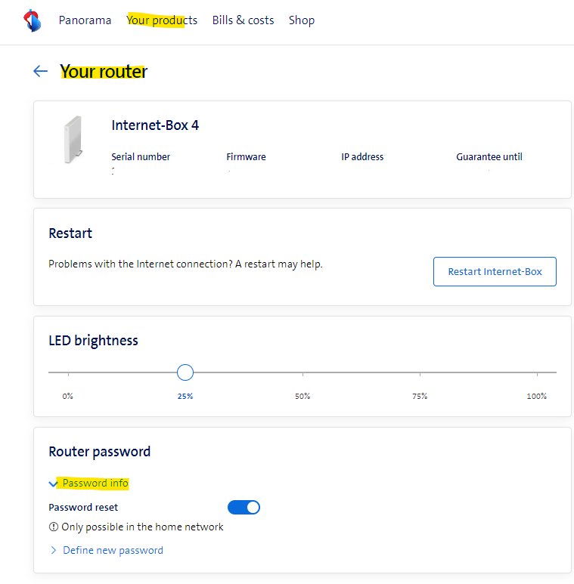Click the Your router heading
574x584 pixels.
[104, 71]
